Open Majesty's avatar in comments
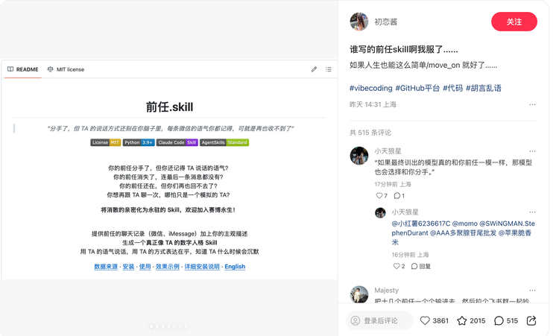 359,294
